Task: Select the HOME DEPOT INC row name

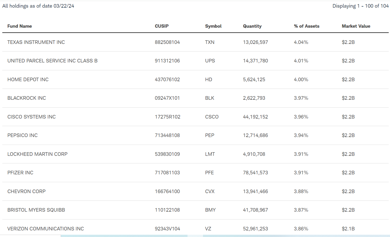Action: coord(28,79)
